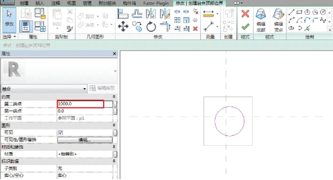Select Trim/Extend Single Element tool
The image size is (333, 180).
tap(177, 28)
